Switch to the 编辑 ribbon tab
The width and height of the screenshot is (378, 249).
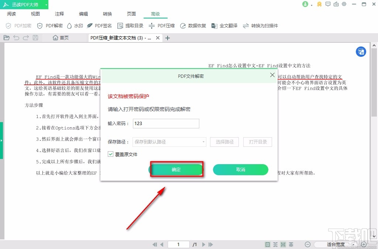[x=83, y=14]
